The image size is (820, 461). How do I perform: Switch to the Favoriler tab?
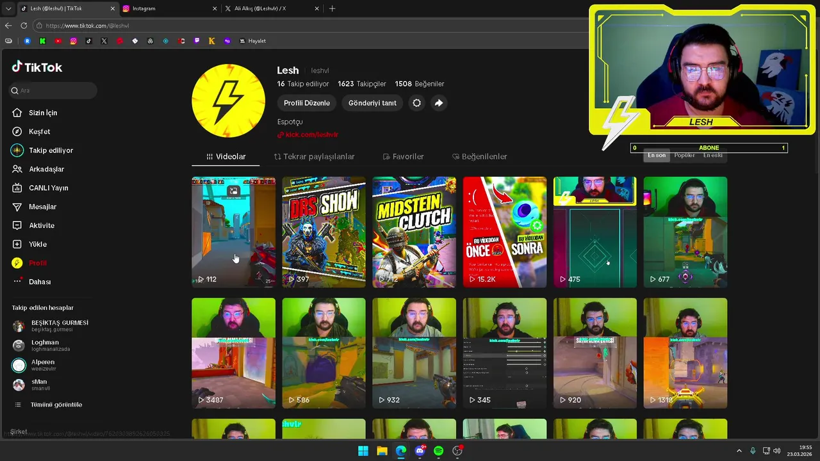pyautogui.click(x=403, y=157)
